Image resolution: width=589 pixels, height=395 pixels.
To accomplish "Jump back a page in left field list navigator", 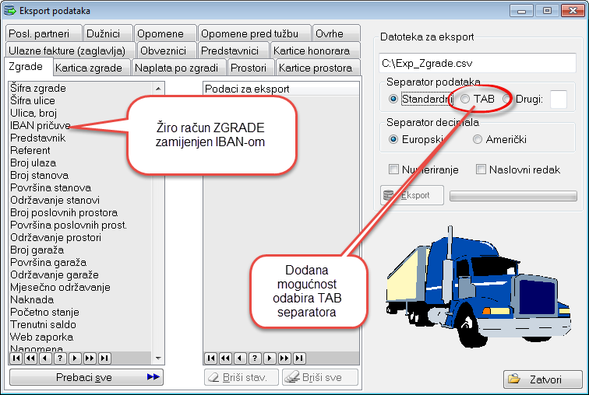I will [31, 358].
